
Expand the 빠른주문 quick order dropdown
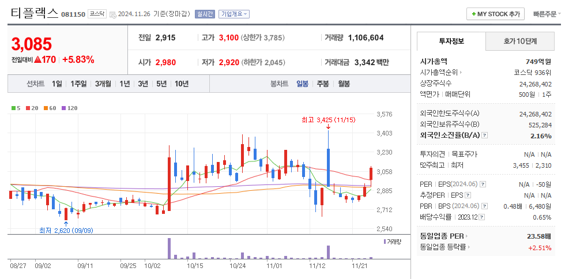click(x=547, y=14)
